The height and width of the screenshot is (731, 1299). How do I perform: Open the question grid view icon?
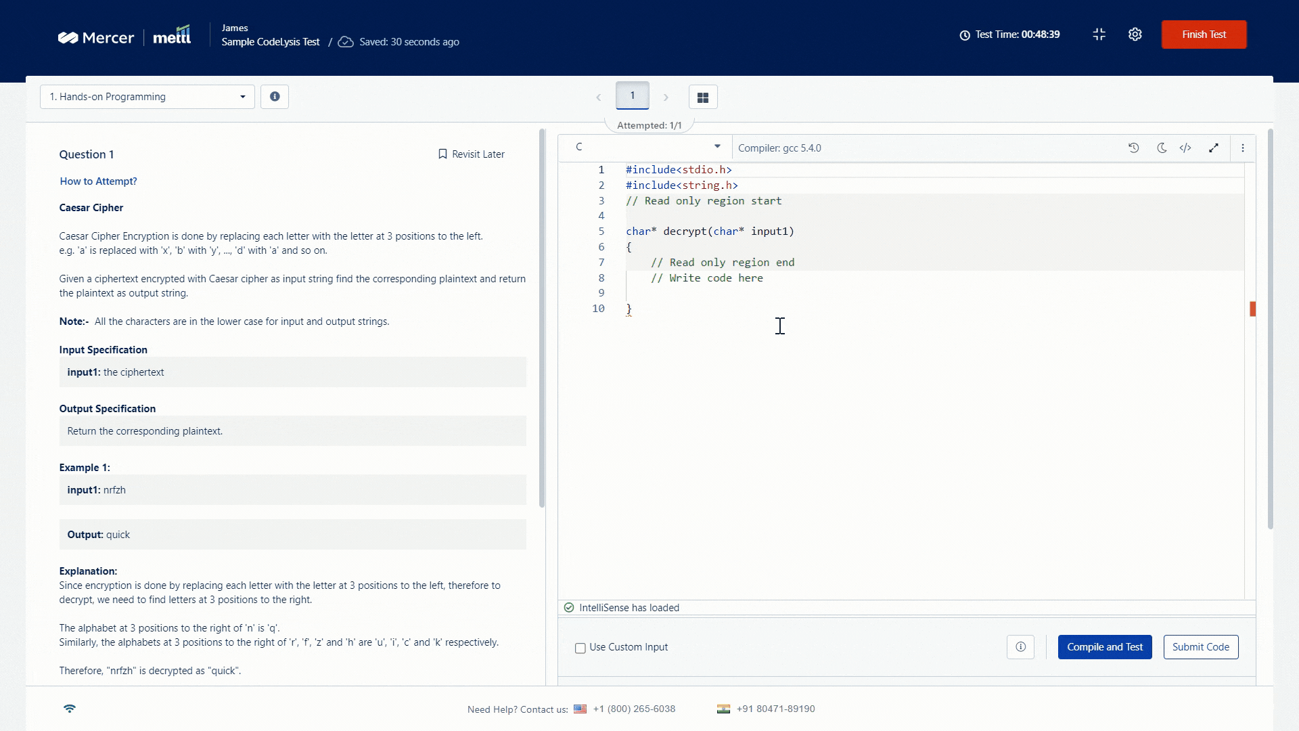tap(703, 97)
